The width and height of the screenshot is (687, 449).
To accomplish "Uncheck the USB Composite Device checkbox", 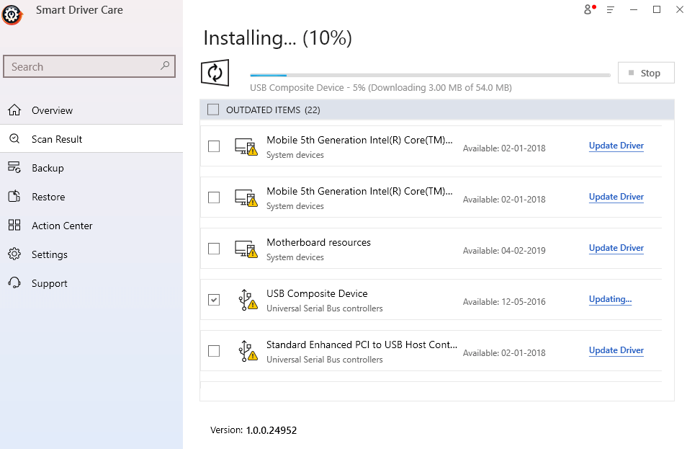I will pos(213,299).
